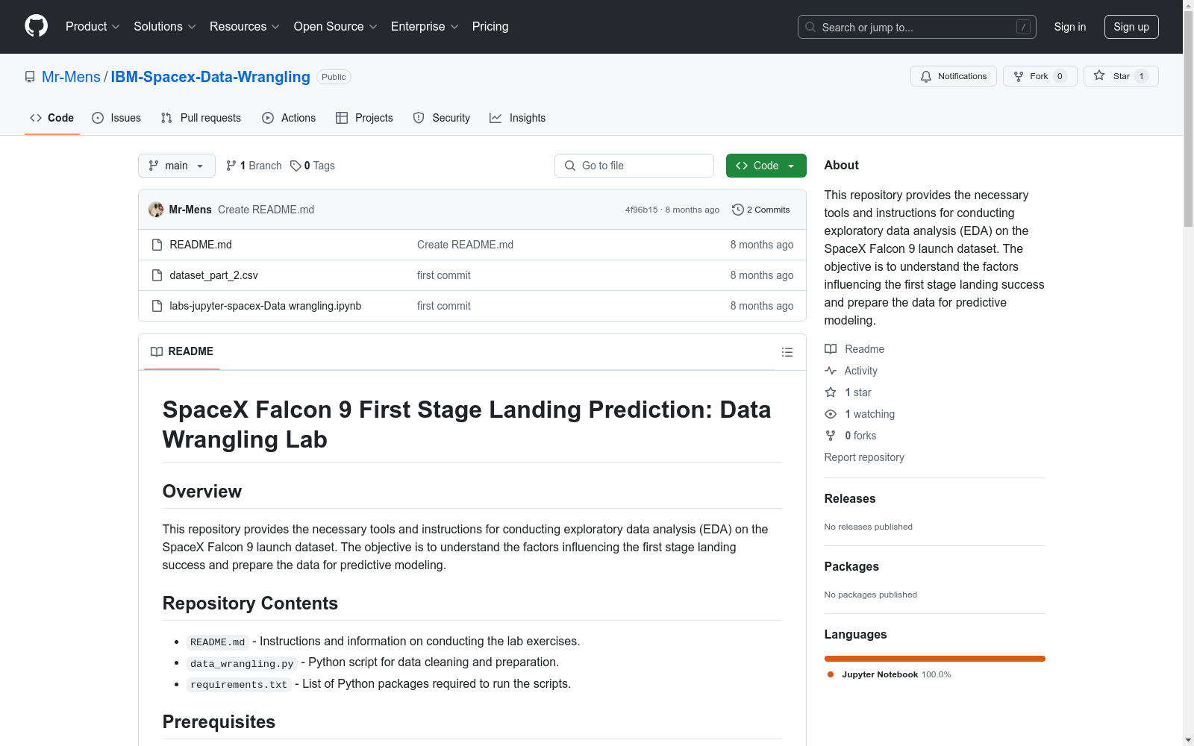The width and height of the screenshot is (1194, 746).
Task: Click Mr-Mens avatar thumbnail
Action: pos(156,210)
